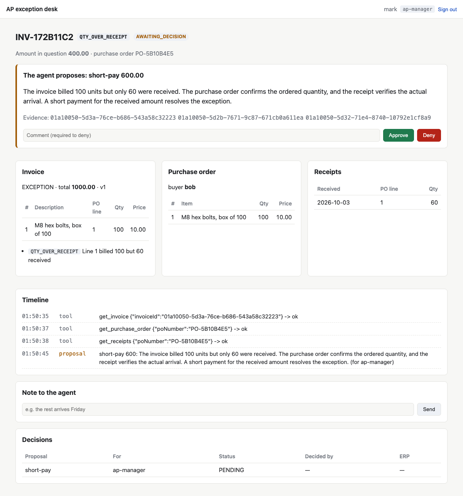Click ap-manager in the Decisions row

(129, 470)
